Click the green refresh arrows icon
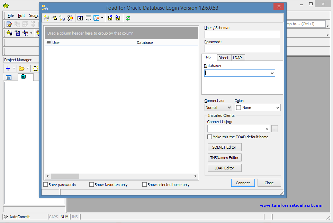The image size is (333, 223). (x=128, y=18)
